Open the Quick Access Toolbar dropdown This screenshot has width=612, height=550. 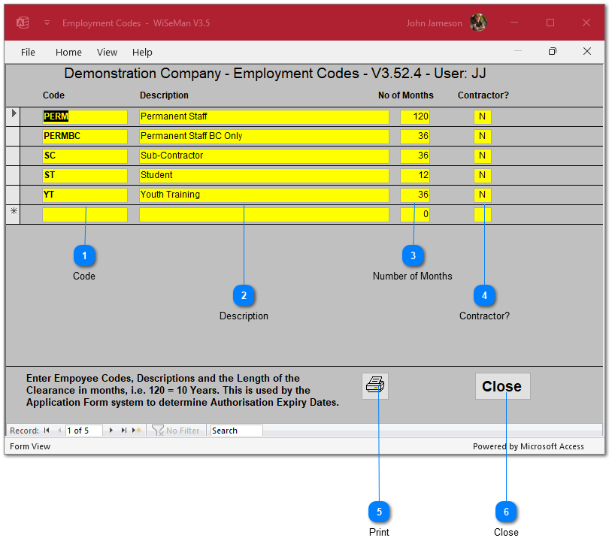(47, 23)
